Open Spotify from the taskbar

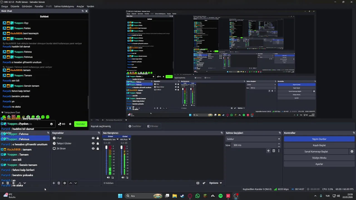(221, 196)
